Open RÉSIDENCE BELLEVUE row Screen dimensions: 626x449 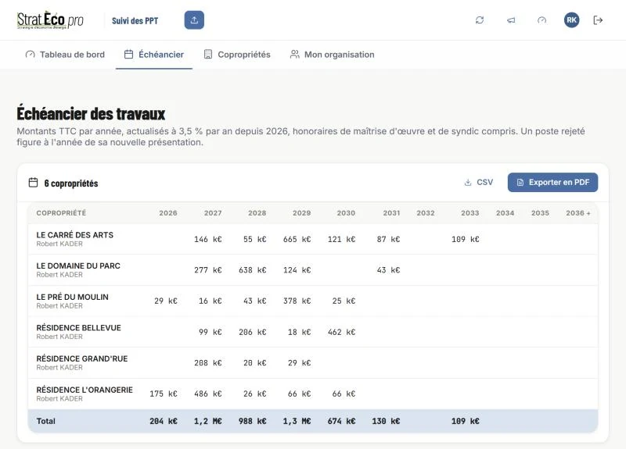(x=312, y=332)
